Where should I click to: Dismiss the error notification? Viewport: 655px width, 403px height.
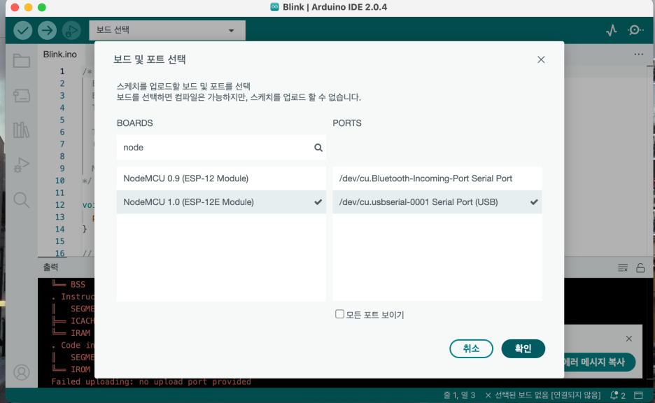(628, 339)
